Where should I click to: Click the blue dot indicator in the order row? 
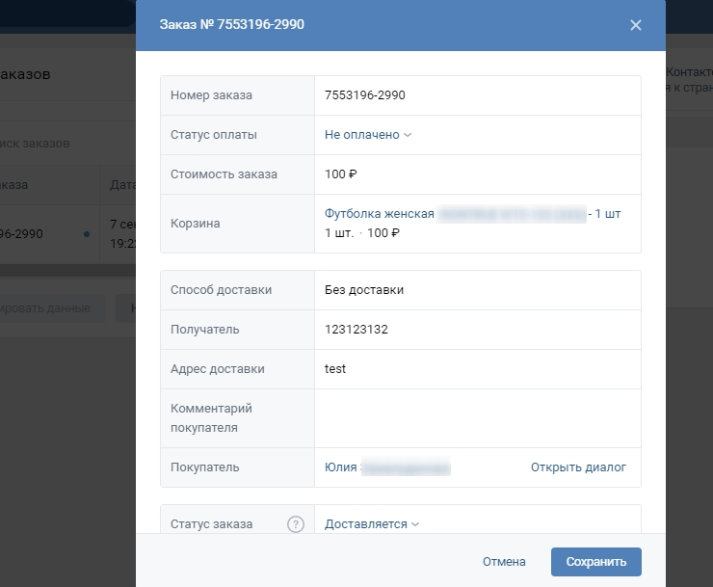pyautogui.click(x=87, y=233)
